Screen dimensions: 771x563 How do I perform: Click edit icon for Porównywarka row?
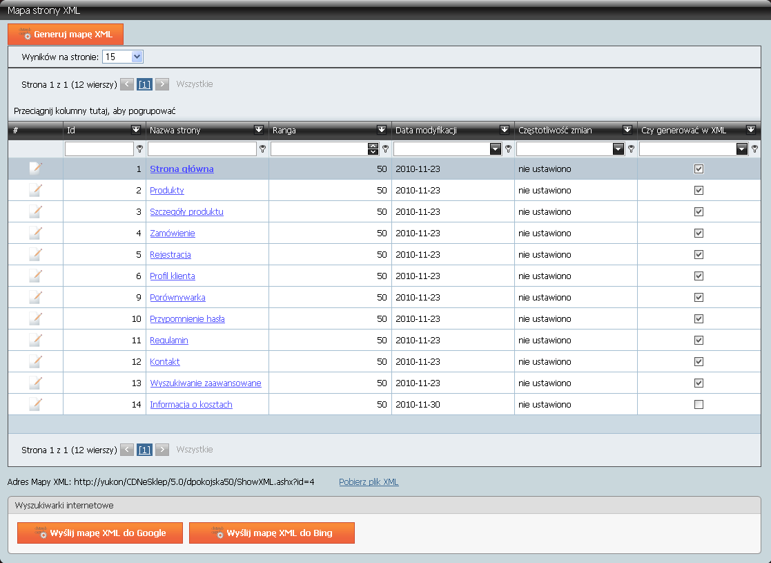tap(35, 297)
